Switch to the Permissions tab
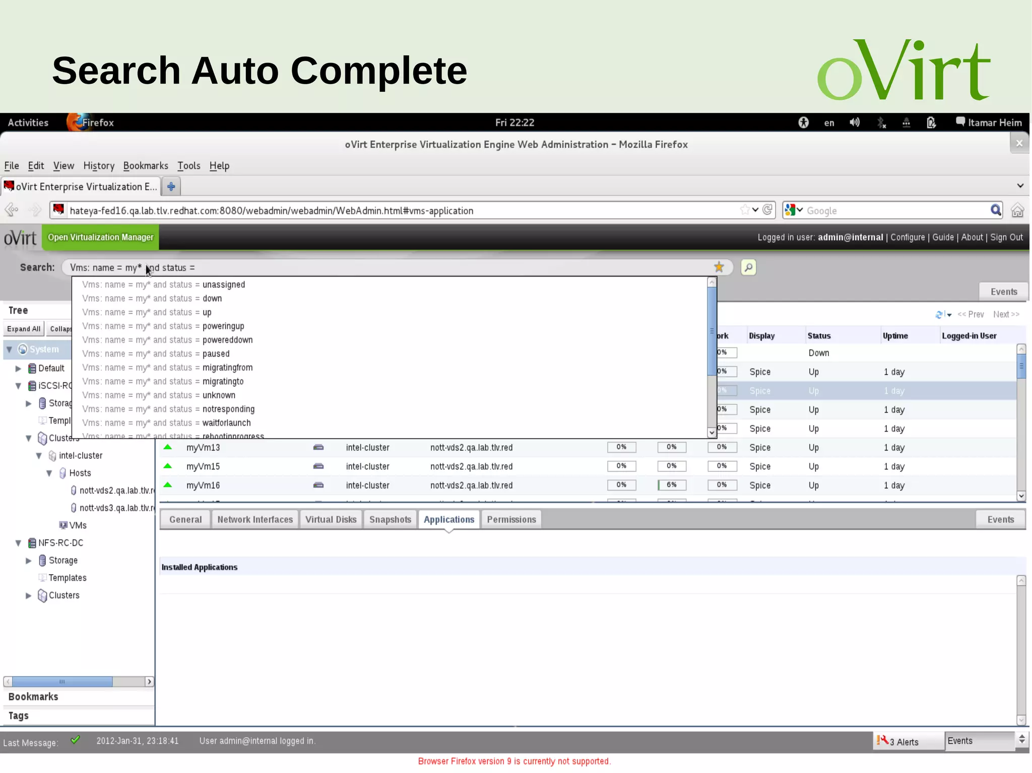This screenshot has height=773, width=1032. pos(511,519)
